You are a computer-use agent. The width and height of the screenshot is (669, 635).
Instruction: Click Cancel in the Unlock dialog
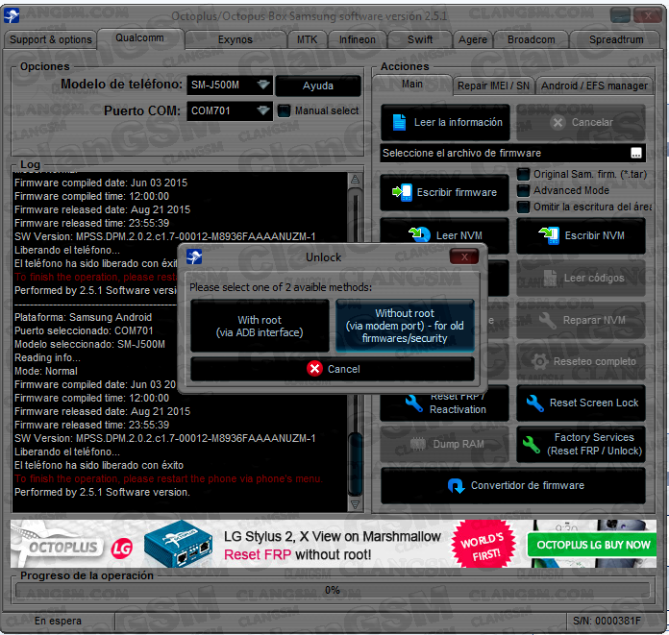(333, 369)
